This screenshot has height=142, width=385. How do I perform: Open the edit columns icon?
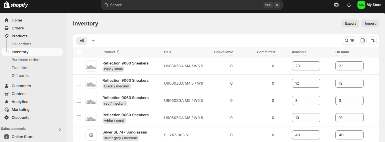point(363,40)
